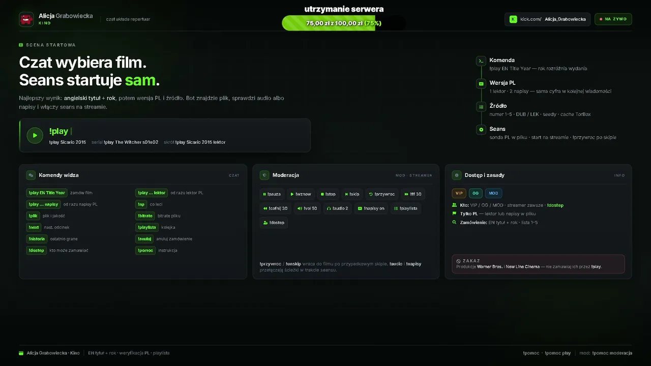Image resolution: width=651 pixels, height=366 pixels.
Task: Click the example "!play The Witcher s01e02"
Action: coord(131,142)
